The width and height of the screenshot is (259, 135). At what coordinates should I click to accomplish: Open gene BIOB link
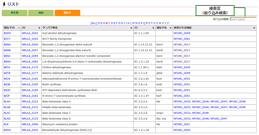point(7,85)
